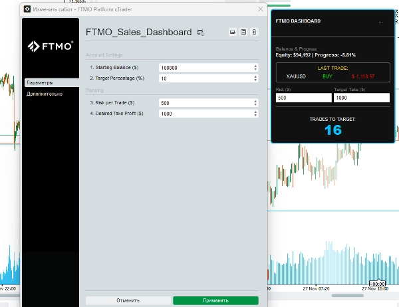Increase Starting Balance with up arrow
Viewport: 399px width, 307px height.
pos(255,66)
